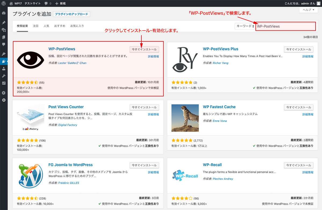Open author link Lester 'GaMerZ' Chan
The width and height of the screenshot is (322, 210).
72,63
